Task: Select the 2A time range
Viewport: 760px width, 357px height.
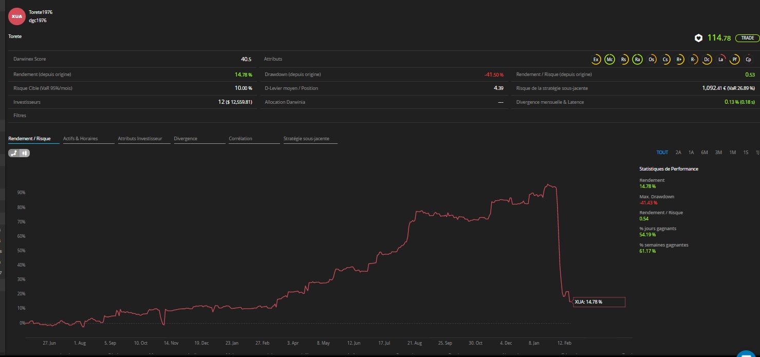Action: [678, 153]
